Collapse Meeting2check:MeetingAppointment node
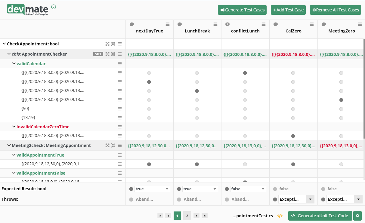 pos(9,145)
